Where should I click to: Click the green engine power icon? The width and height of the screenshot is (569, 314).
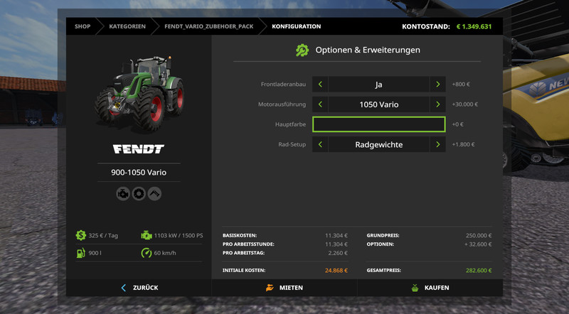pos(146,235)
